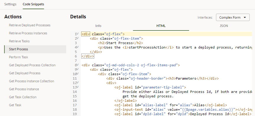The image size is (255, 116).
Task: Click the 'Start Process' h2 text in code
Action: coord(120,43)
